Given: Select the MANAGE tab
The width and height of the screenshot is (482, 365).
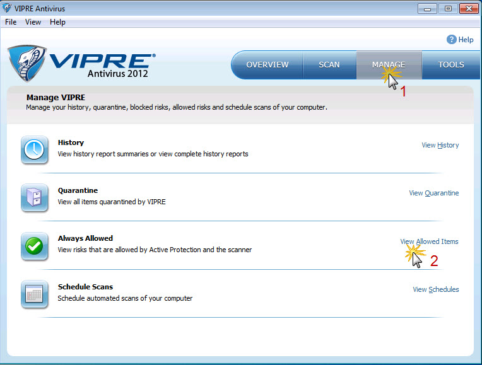Looking at the screenshot, I should 389,65.
